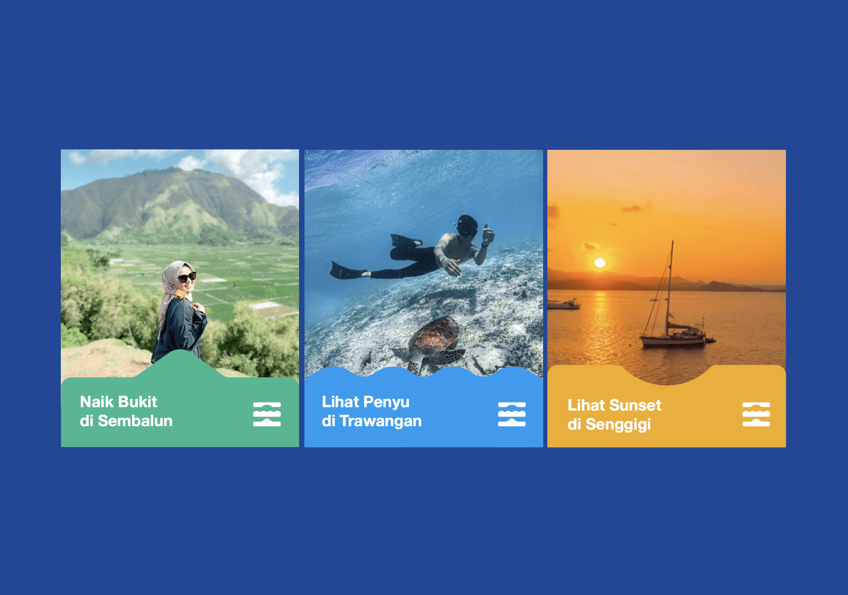Open the Naik Bukit di Sembalun title
This screenshot has width=848, height=595.
click(126, 411)
